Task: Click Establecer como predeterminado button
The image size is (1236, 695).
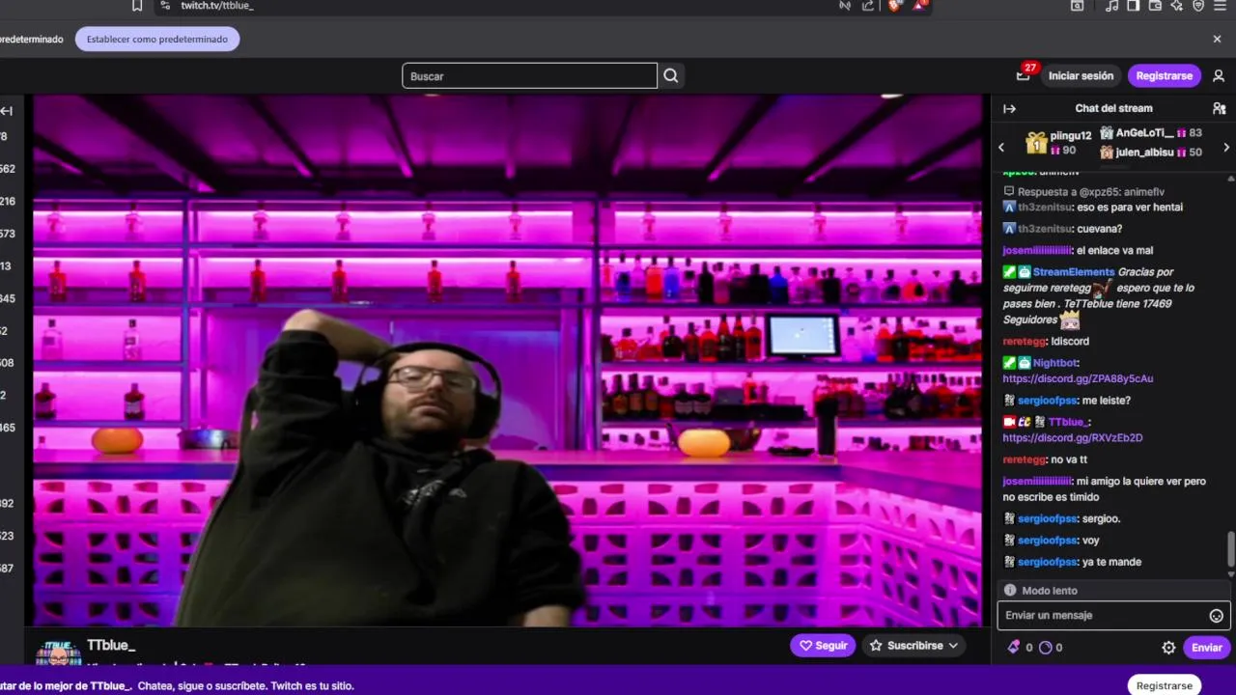Action: pos(157,40)
